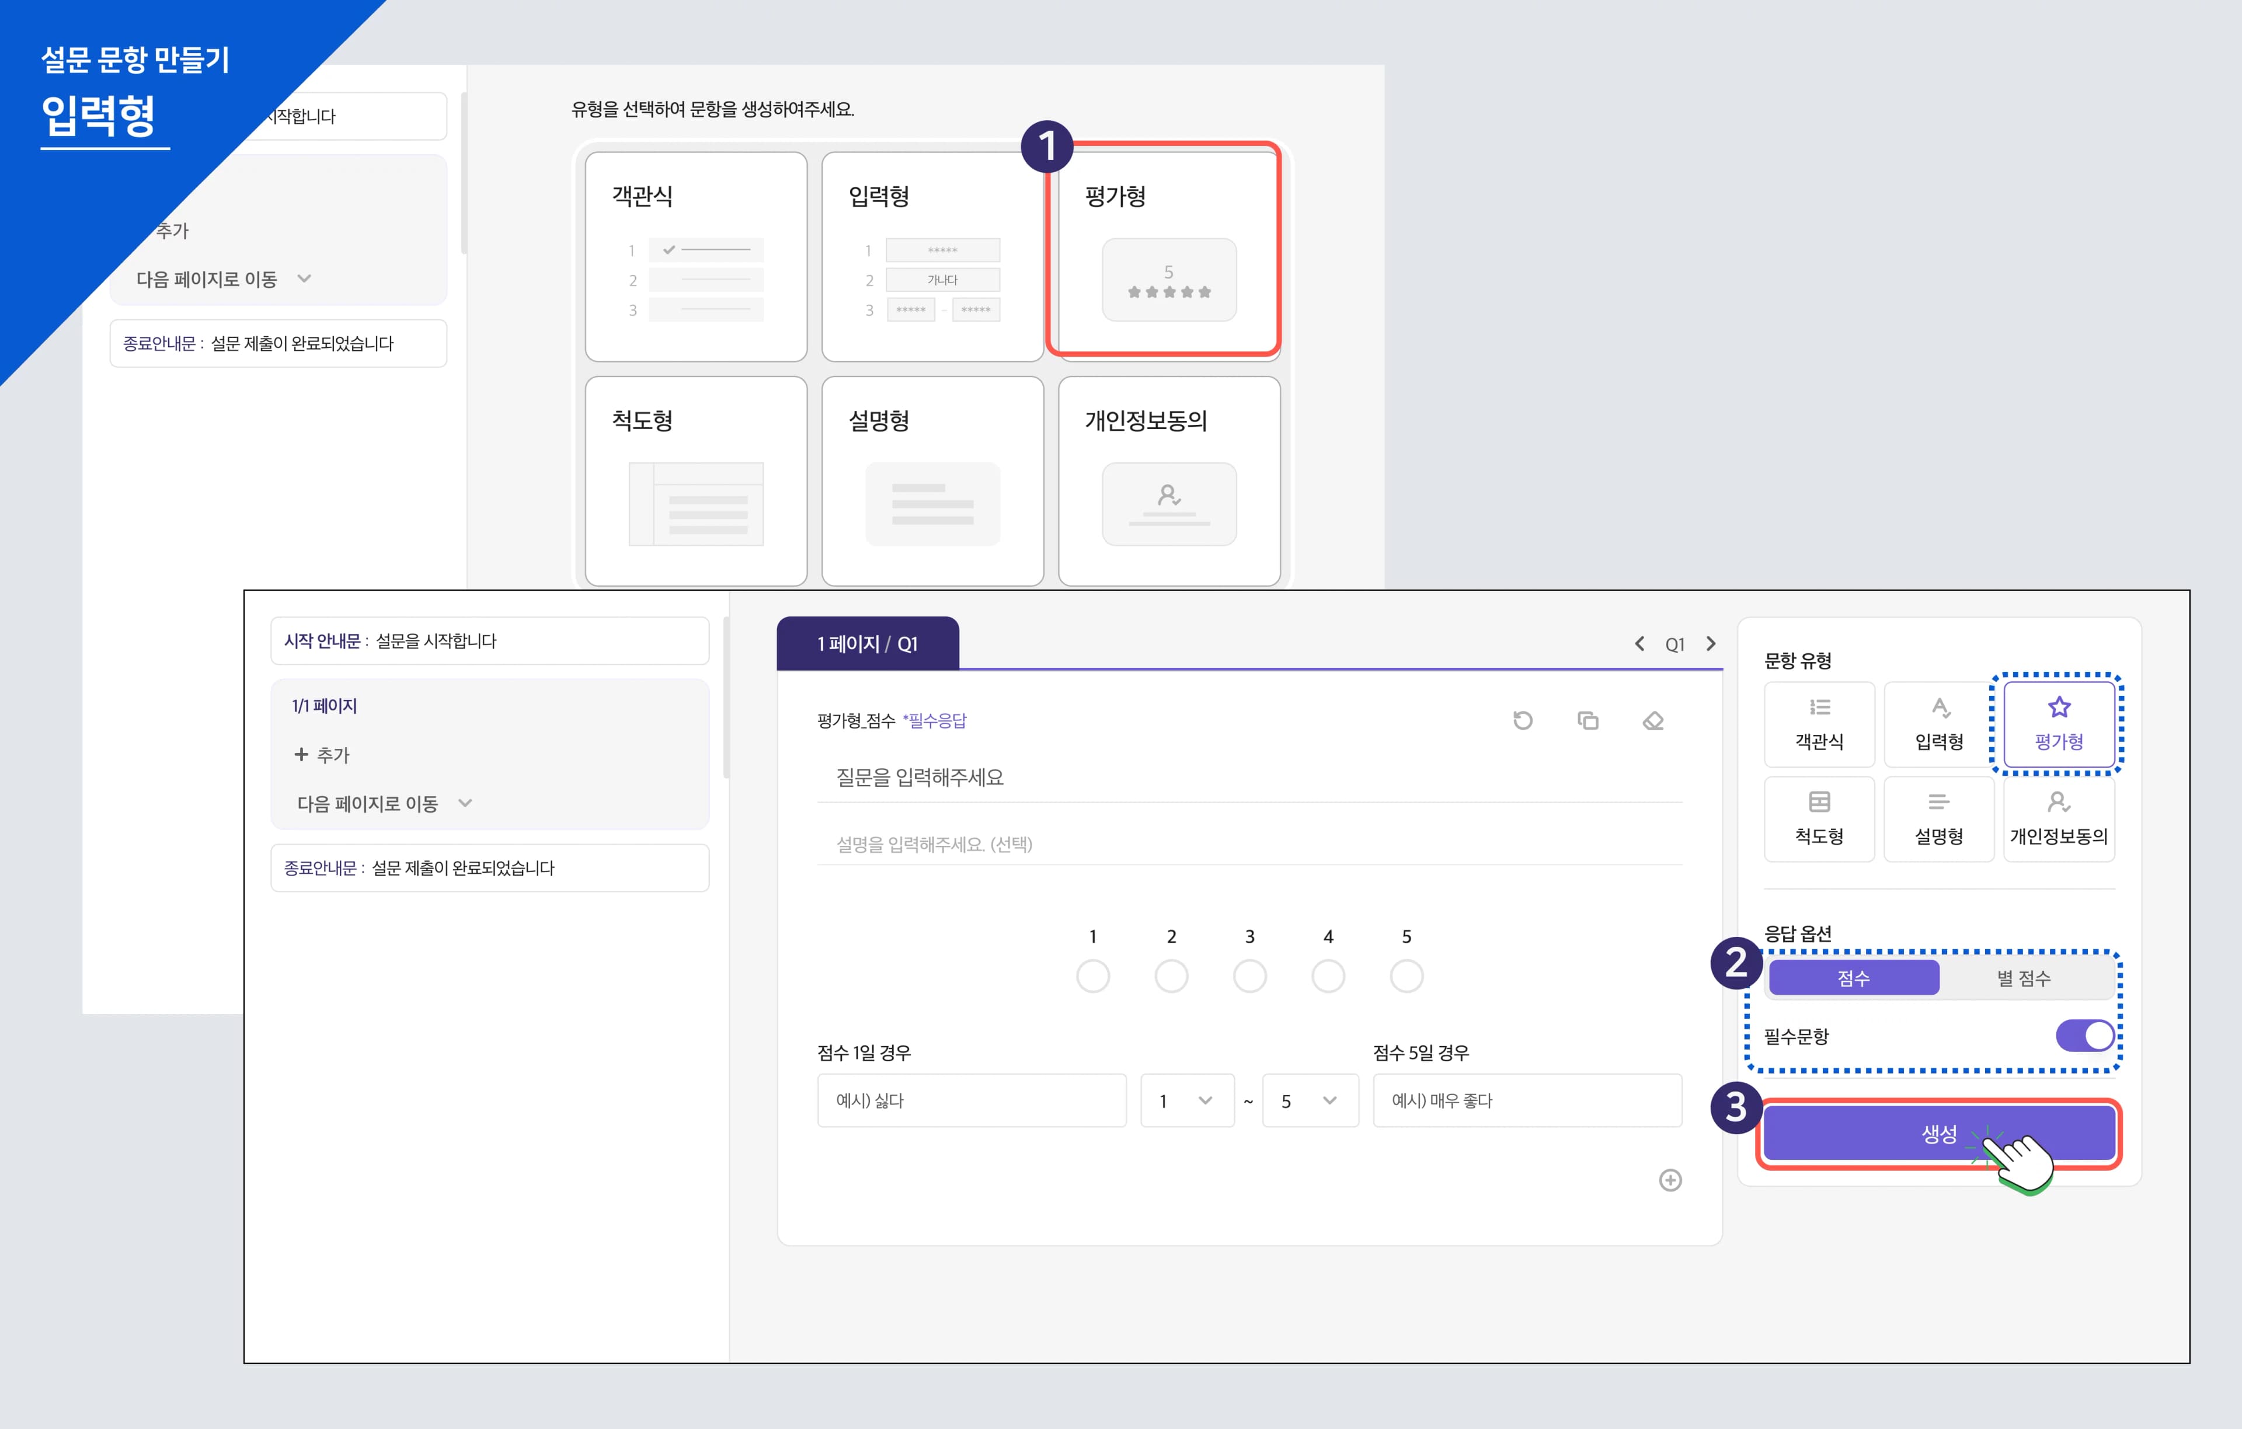This screenshot has height=1429, width=2242.
Task: Select the 객관식 question type icon
Action: click(1818, 723)
